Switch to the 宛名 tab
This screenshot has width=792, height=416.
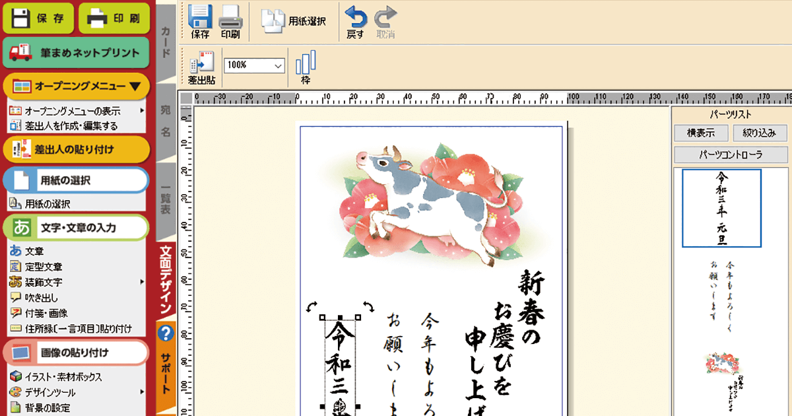[166, 123]
